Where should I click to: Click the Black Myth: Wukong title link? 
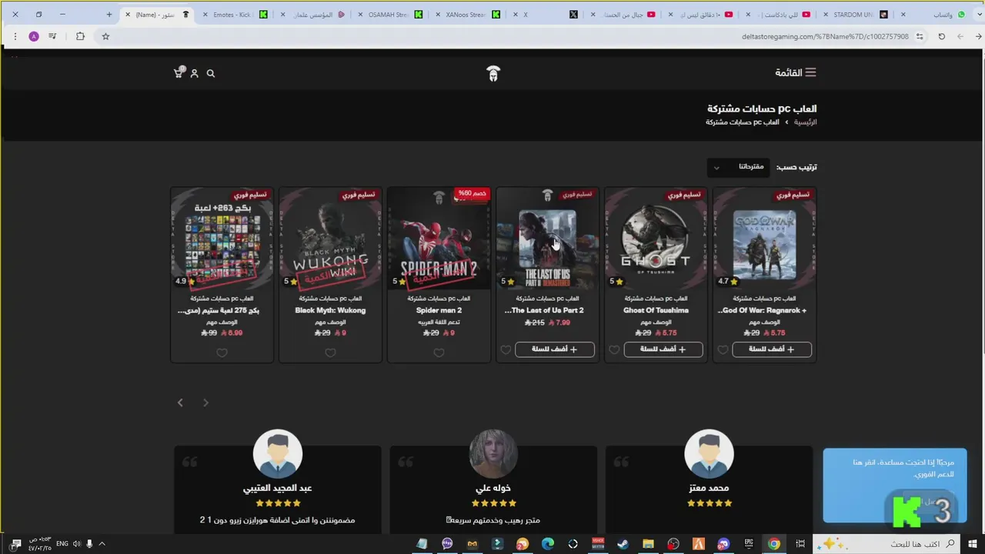(330, 311)
